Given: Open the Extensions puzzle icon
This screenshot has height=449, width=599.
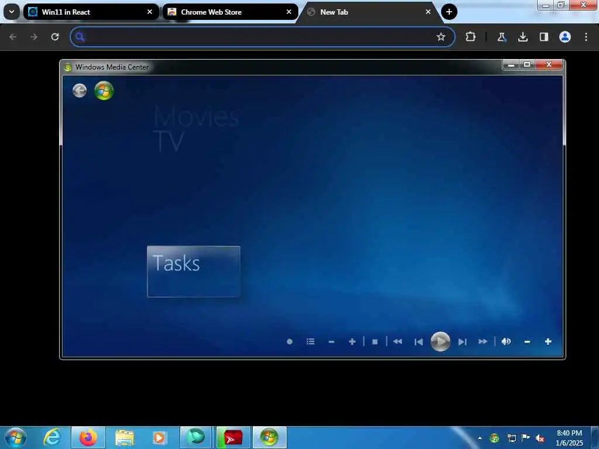Looking at the screenshot, I should pyautogui.click(x=471, y=37).
